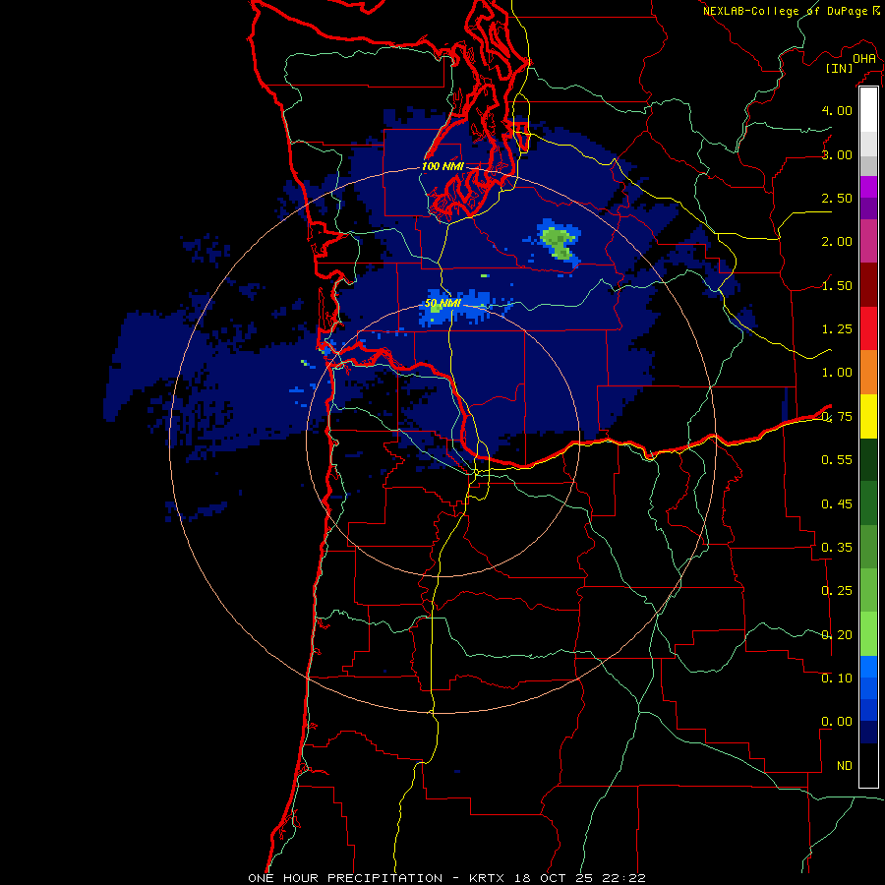885x885 pixels.
Task: Click the OHA product label above legend
Action: coord(864,58)
